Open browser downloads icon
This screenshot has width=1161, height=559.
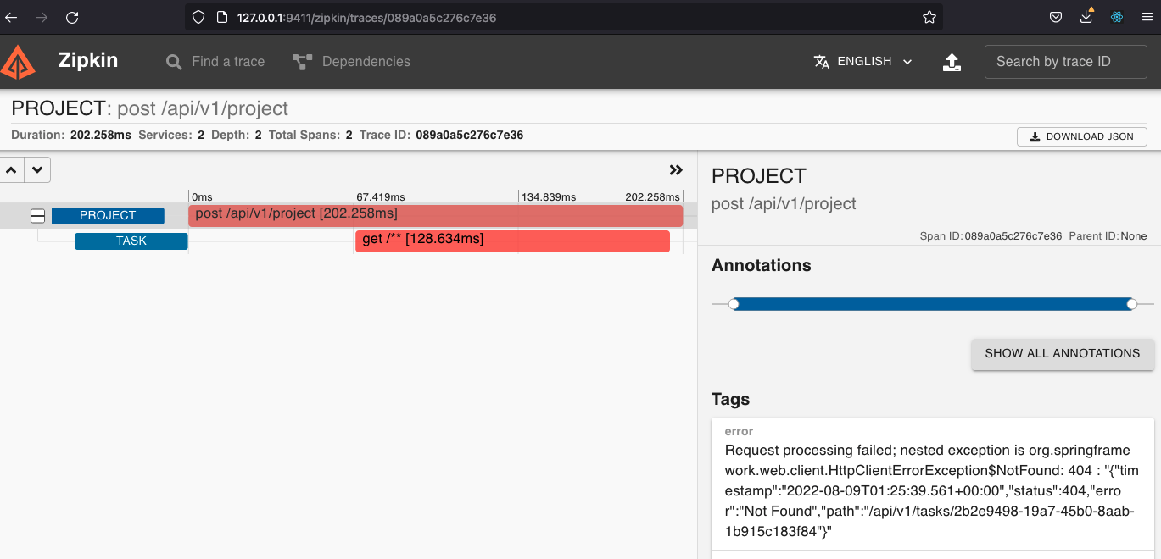click(x=1086, y=16)
